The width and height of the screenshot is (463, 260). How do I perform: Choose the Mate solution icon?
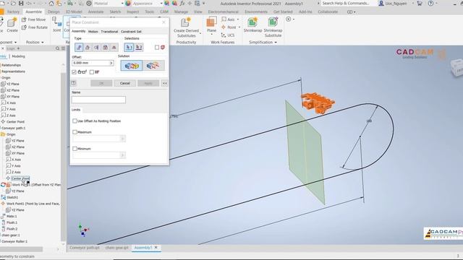point(132,66)
